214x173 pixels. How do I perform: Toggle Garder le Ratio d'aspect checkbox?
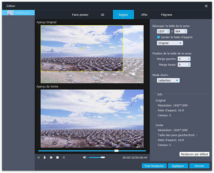[159, 37]
